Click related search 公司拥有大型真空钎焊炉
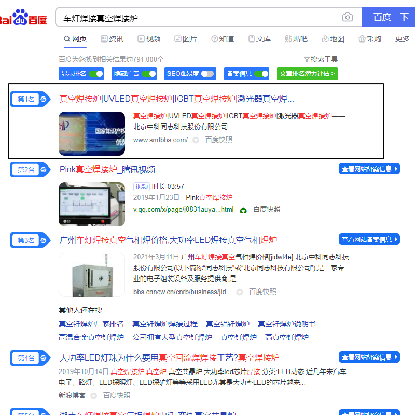 click(172, 337)
